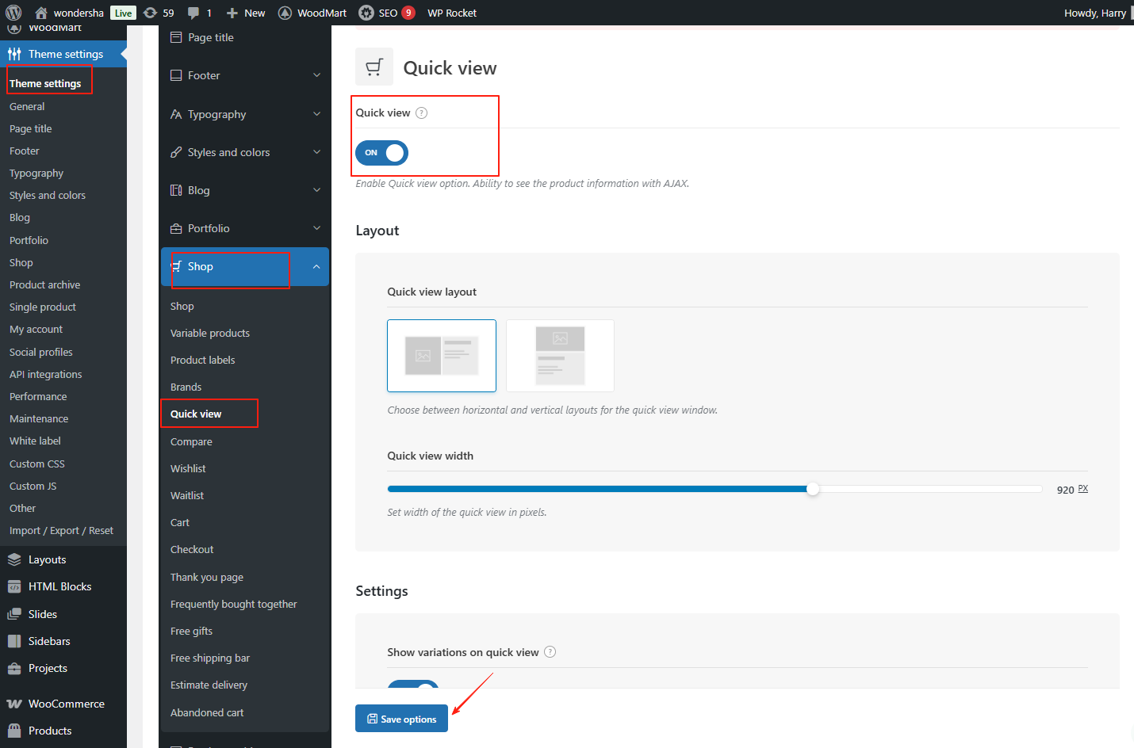The image size is (1134, 748).
Task: Collapse the Shop section
Action: pyautogui.click(x=316, y=267)
